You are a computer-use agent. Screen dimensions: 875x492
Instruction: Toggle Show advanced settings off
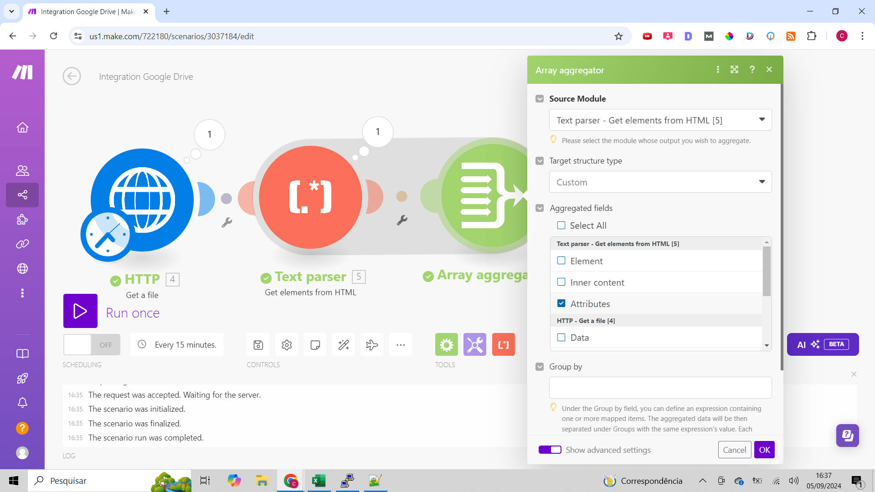tap(550, 450)
